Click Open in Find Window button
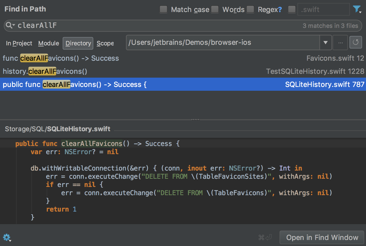The image size is (366, 246). click(x=322, y=238)
